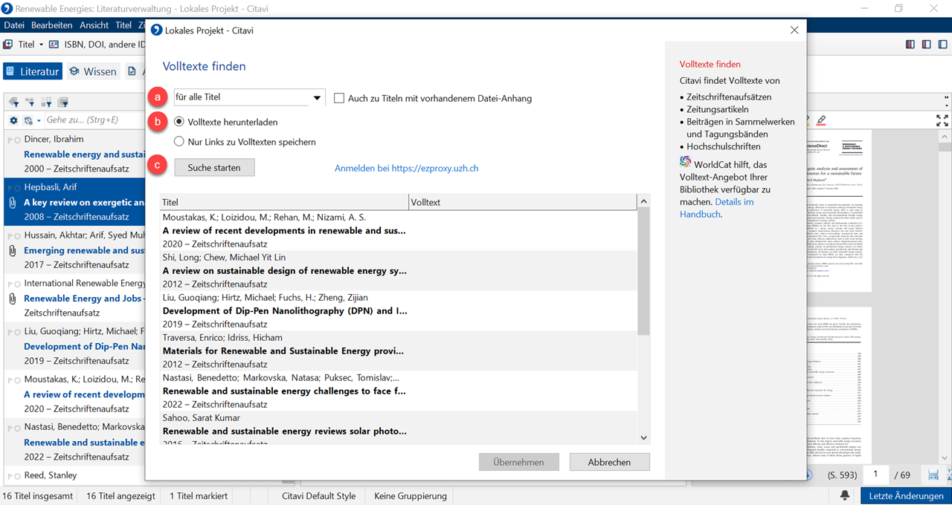Click the page number field in preview
Screen dimensions: 952x505
tap(875, 475)
